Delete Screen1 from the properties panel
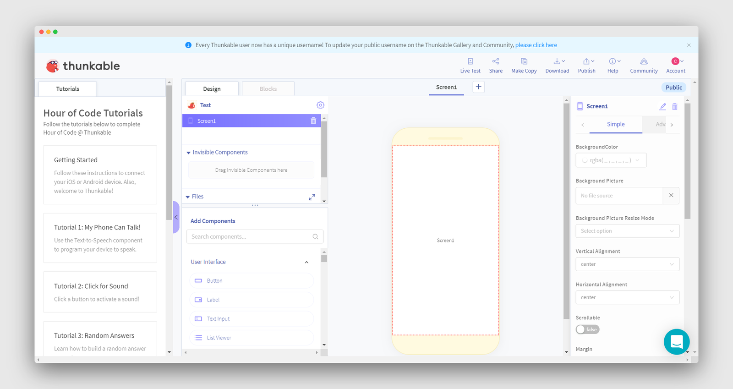This screenshot has height=389, width=733. coord(675,106)
